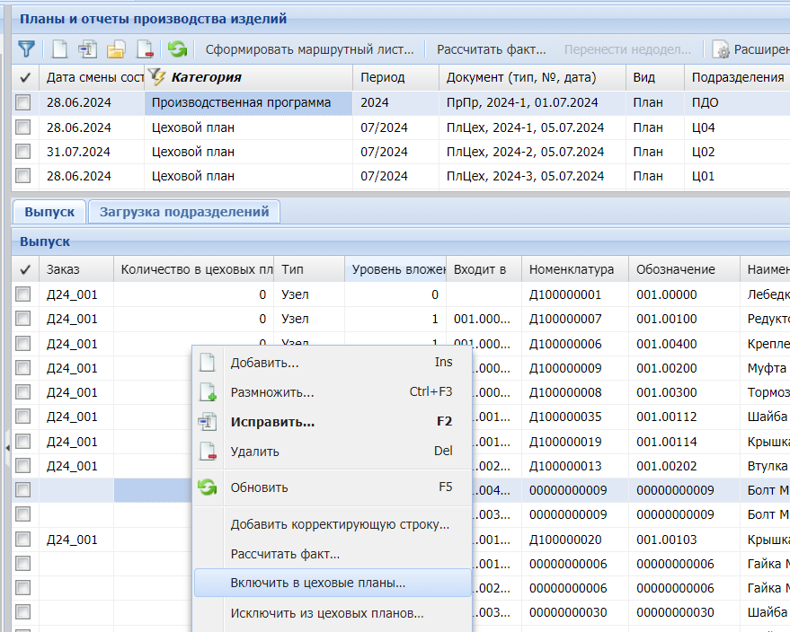
Task: Select Размножить in the context menu
Action: [271, 392]
